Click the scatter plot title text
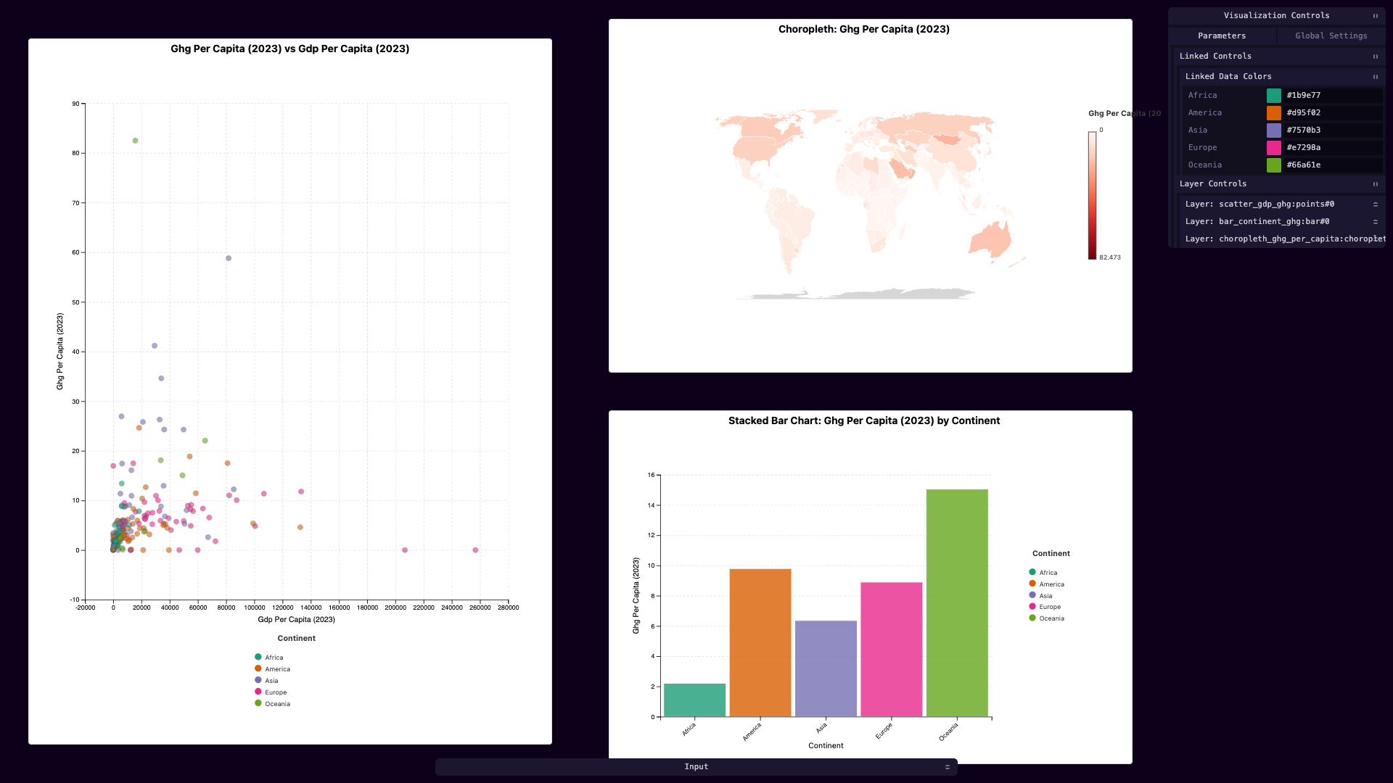The width and height of the screenshot is (1393, 783). coord(290,49)
